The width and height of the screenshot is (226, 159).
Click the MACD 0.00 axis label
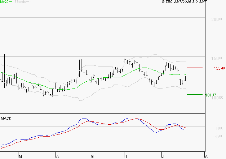pyautogui.click(x=220, y=128)
